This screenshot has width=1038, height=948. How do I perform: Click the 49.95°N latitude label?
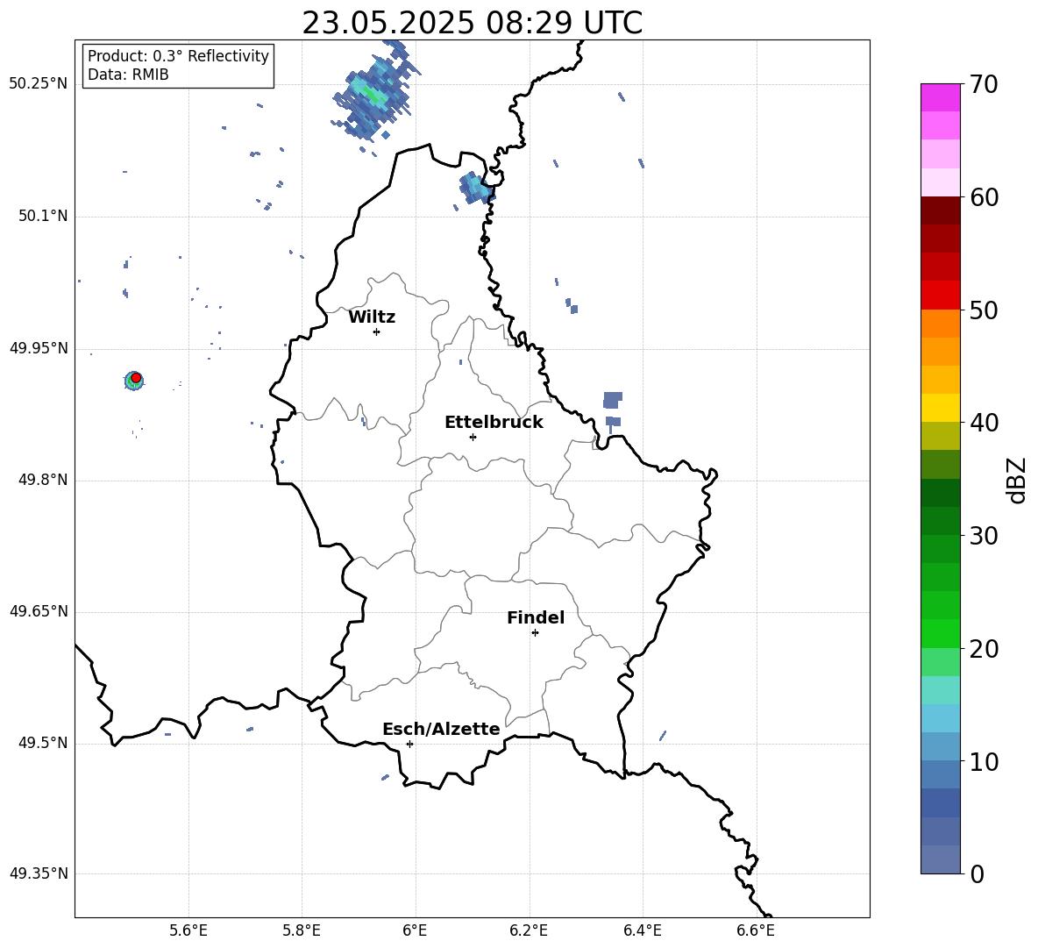(39, 348)
